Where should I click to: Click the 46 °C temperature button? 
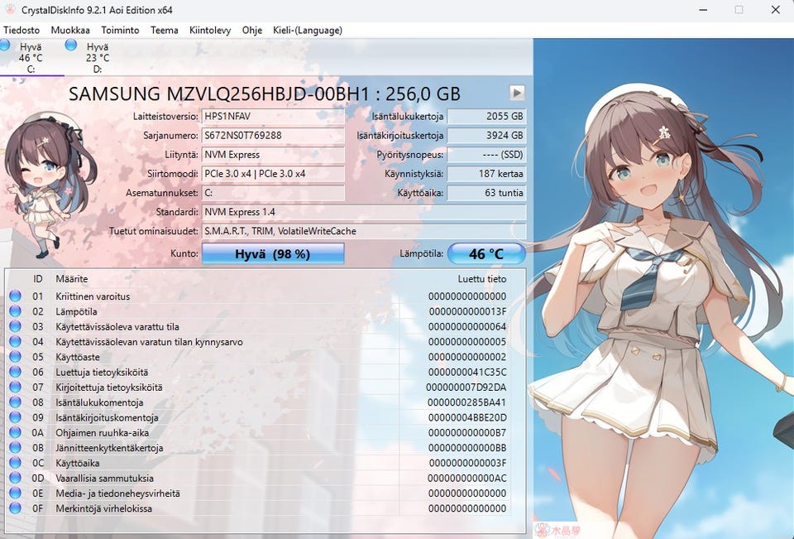click(x=486, y=253)
